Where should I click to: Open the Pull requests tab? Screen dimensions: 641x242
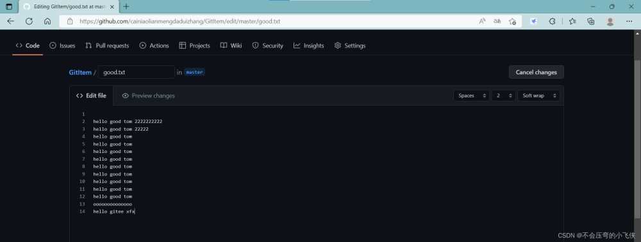pos(107,45)
